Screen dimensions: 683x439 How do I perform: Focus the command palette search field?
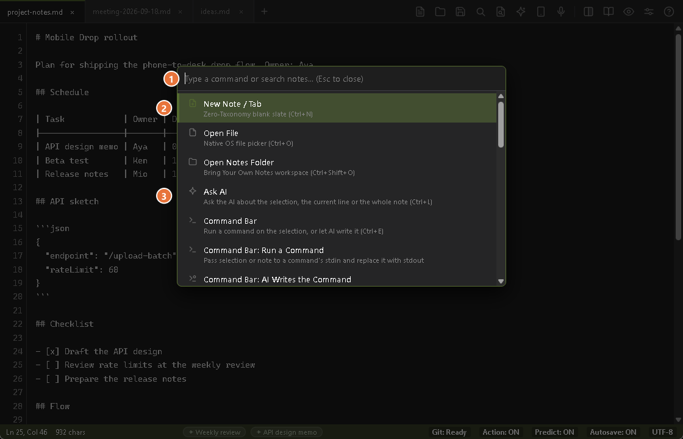(x=341, y=79)
